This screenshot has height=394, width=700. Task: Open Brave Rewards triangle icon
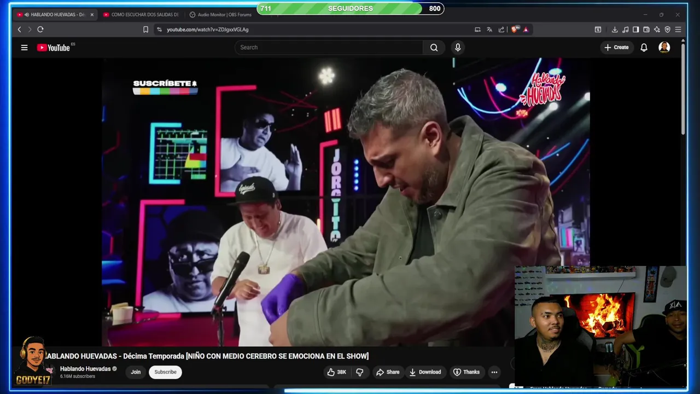(526, 30)
